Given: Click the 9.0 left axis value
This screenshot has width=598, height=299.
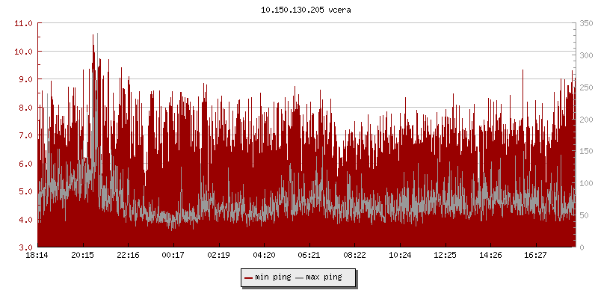Looking at the screenshot, I should [24, 79].
